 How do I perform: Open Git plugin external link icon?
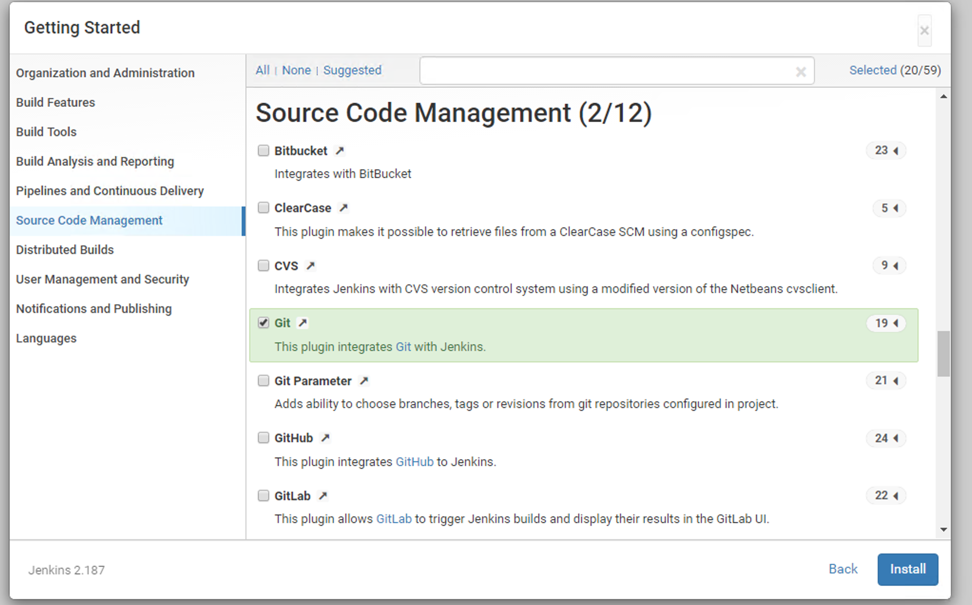(x=302, y=323)
